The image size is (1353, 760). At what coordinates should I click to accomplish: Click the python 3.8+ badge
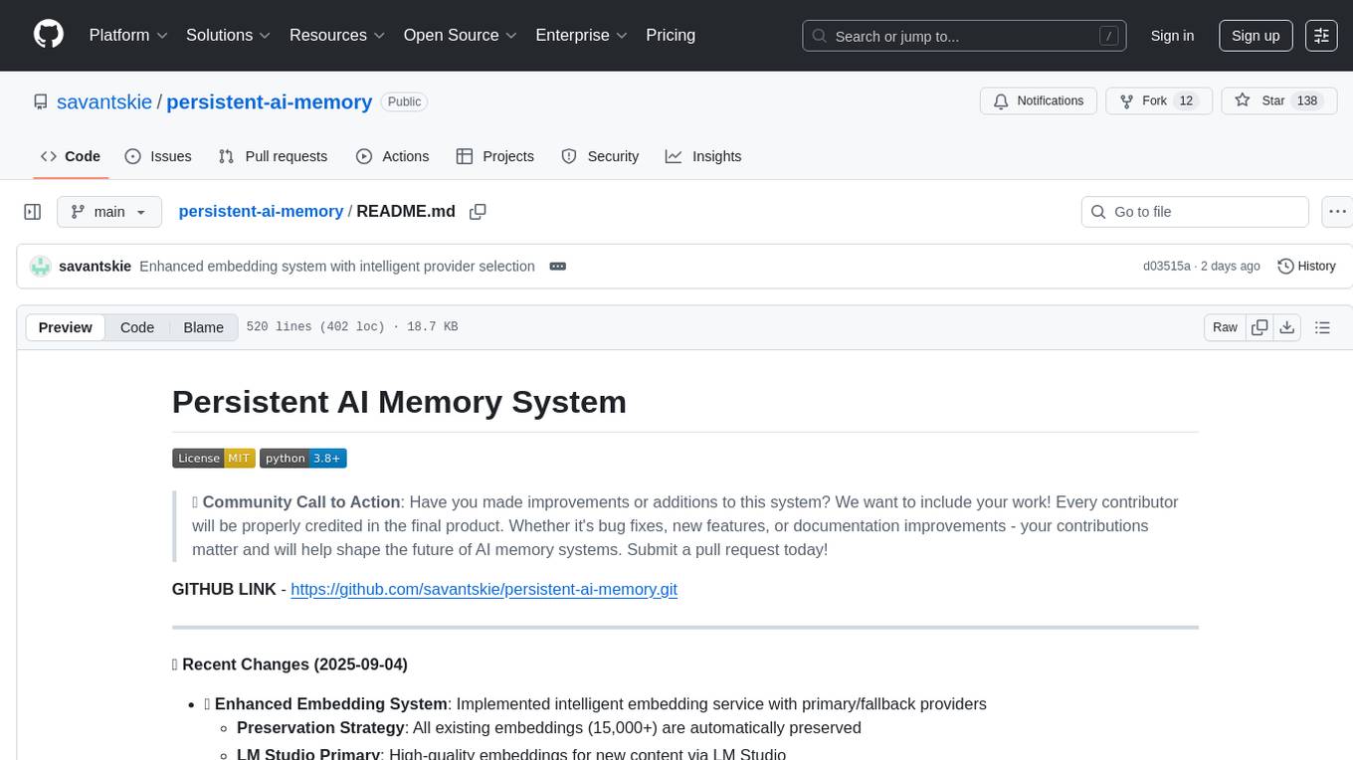[303, 459]
